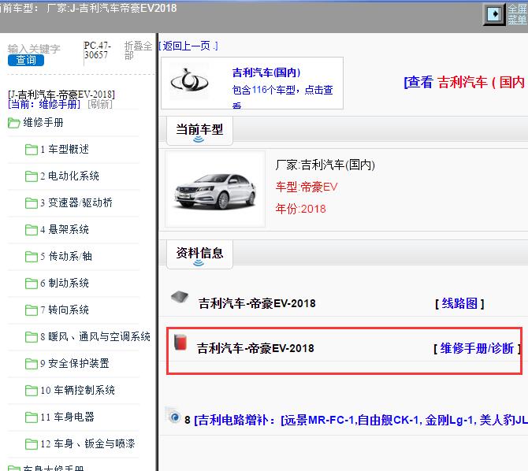
Task: Click the disc icon beside item 8
Action: pyautogui.click(x=174, y=417)
